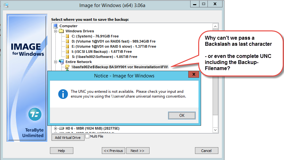Select HD 6 - MBR (1024 MiB) (282775E)
This screenshot has height=160, width=284.
coord(93,128)
